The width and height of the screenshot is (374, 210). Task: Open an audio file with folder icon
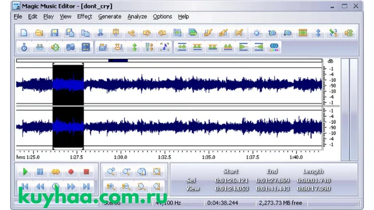point(39,33)
